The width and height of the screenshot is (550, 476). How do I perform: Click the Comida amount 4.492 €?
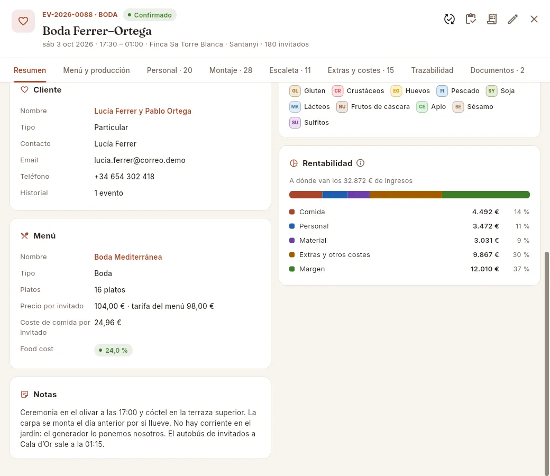pos(485,212)
